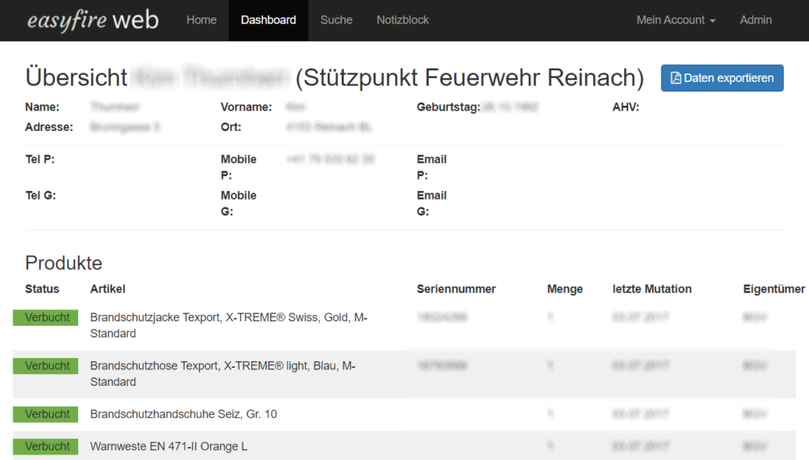The width and height of the screenshot is (809, 460).
Task: Click the Stützpunkt Feuerwehr Reinach heading text
Action: (469, 78)
